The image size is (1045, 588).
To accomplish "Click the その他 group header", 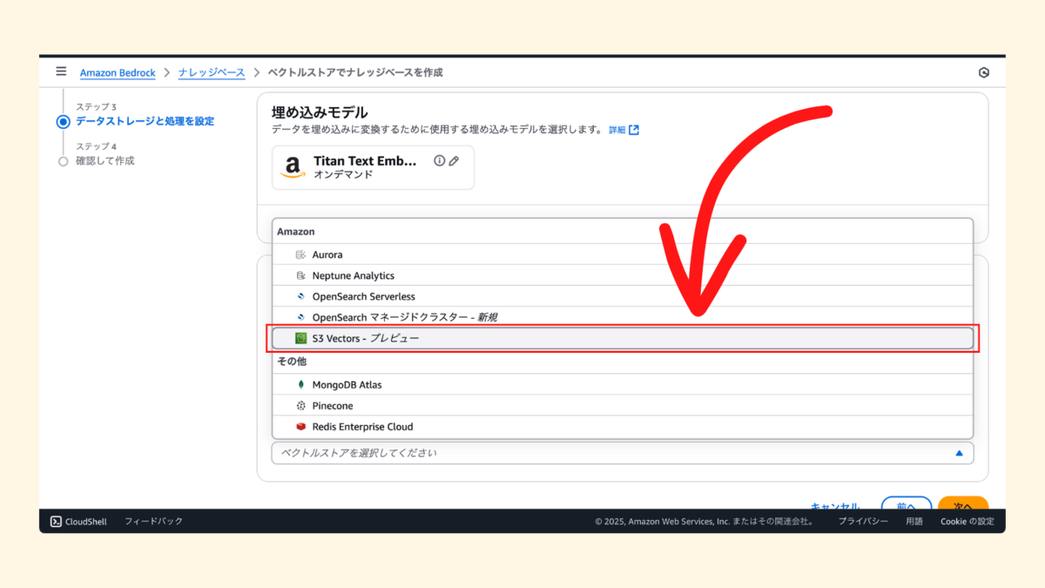I will 292,362.
